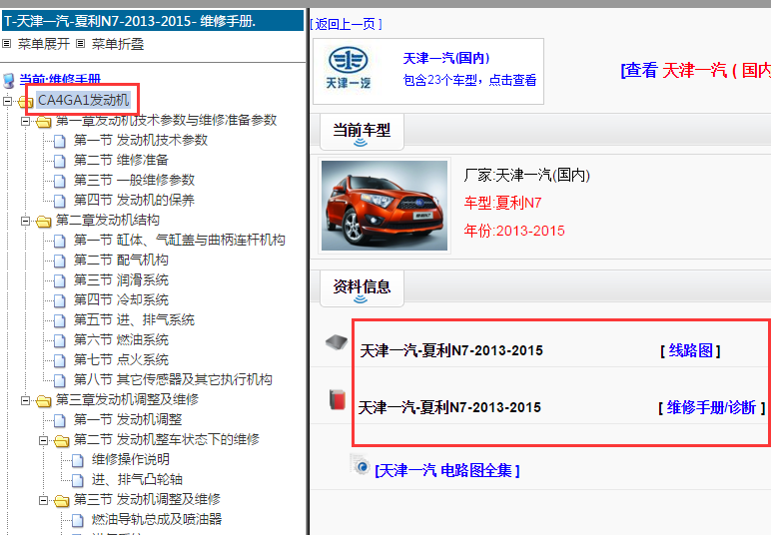Click the text 年份:2013-2015
Image resolution: width=771 pixels, height=535 pixels.
pyautogui.click(x=514, y=231)
